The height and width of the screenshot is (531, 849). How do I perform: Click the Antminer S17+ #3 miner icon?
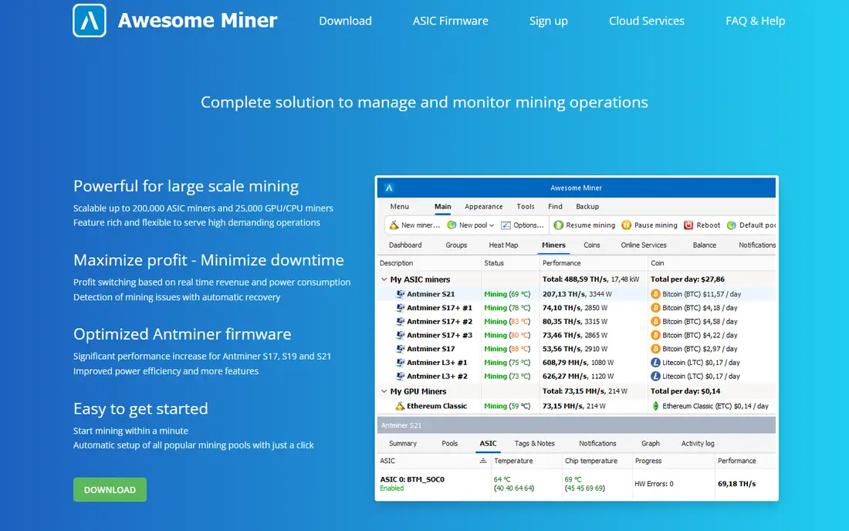400,335
